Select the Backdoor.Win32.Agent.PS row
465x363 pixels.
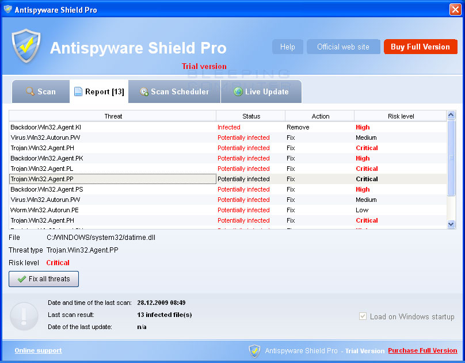pos(228,189)
